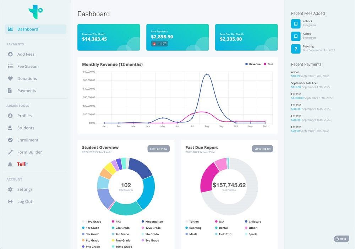The height and width of the screenshot is (249, 355).
Task: Click the Enrollment checkmark icon
Action: [10, 140]
